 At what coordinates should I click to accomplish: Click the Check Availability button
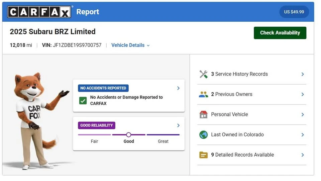tap(280, 33)
